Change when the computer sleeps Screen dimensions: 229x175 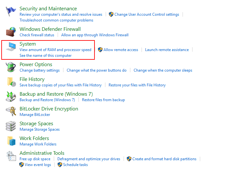pos(163,70)
